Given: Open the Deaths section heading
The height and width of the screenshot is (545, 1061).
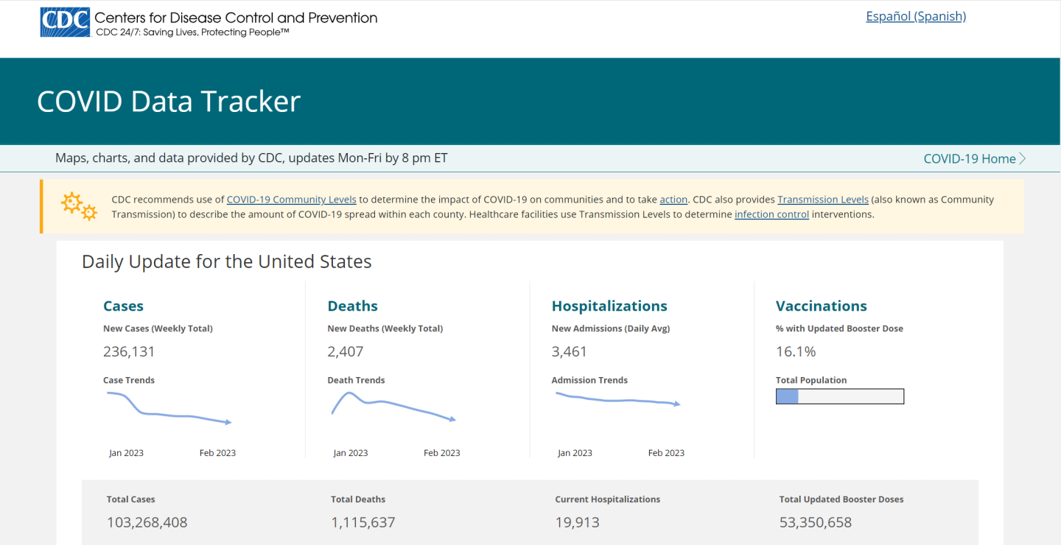Looking at the screenshot, I should click(x=352, y=306).
